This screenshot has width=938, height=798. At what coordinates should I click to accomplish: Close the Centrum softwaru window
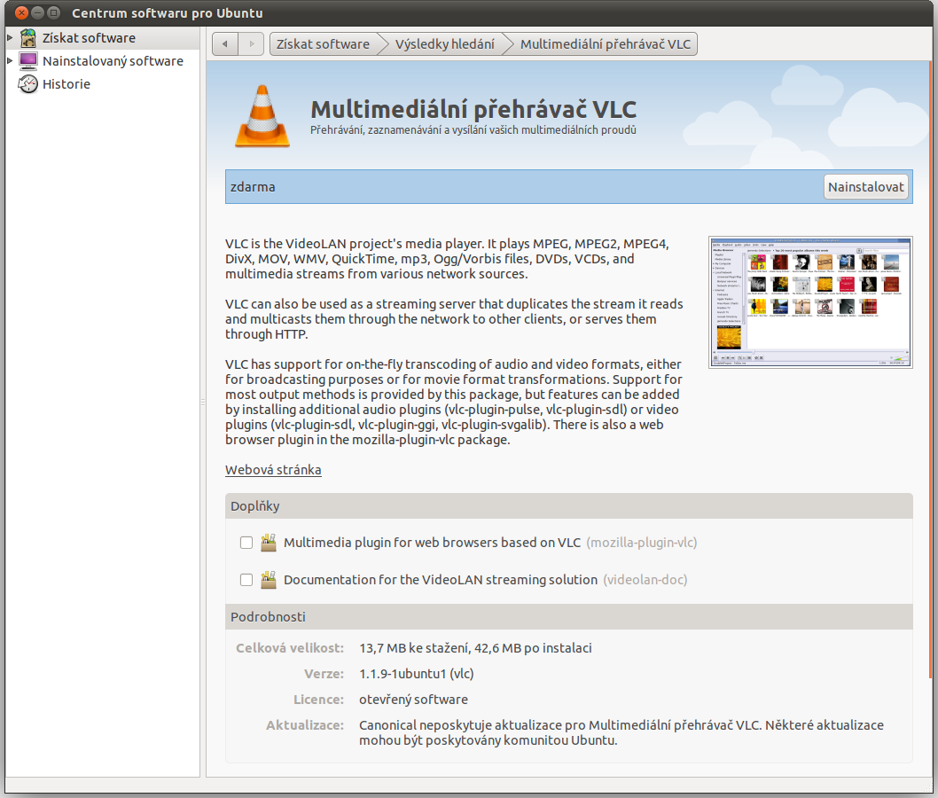(21, 12)
